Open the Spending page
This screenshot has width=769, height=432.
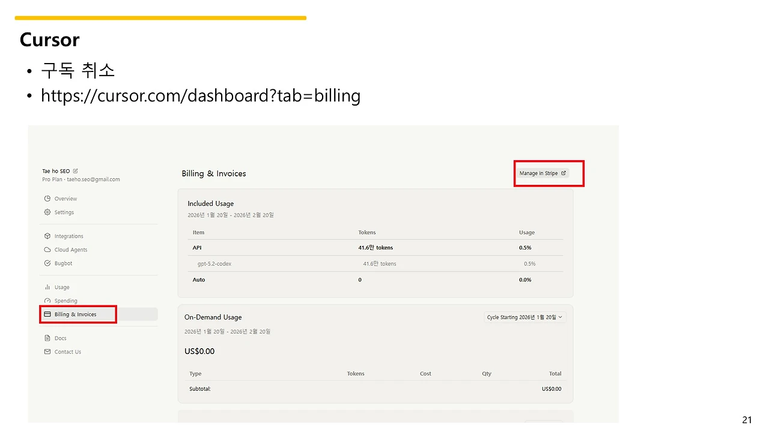tap(65, 301)
